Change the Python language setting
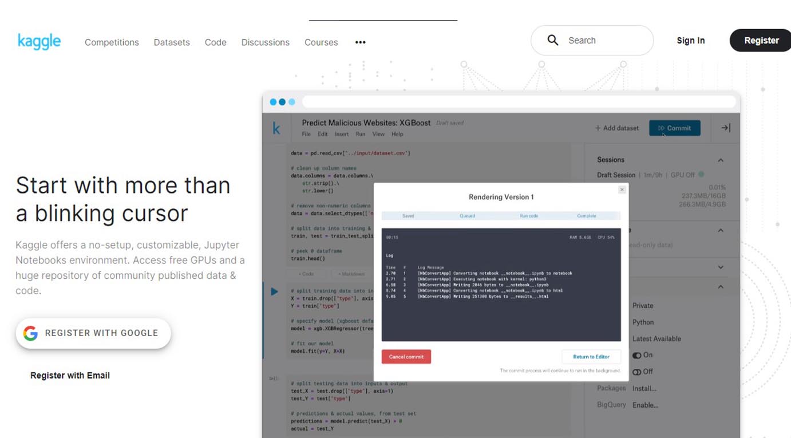The height and width of the screenshot is (438, 791). [643, 322]
